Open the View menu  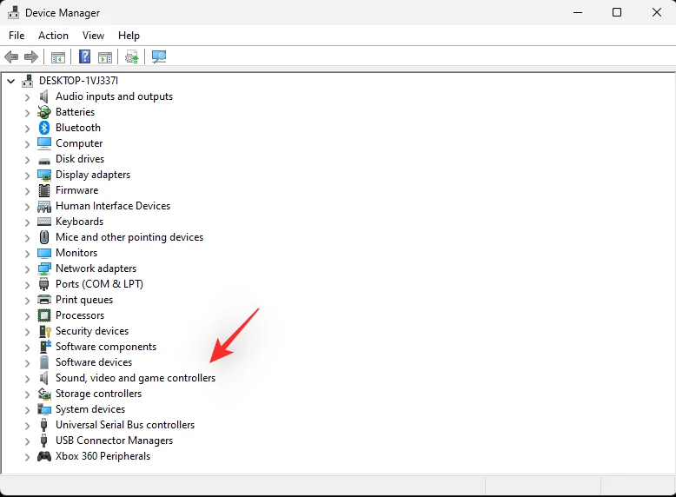pos(93,36)
